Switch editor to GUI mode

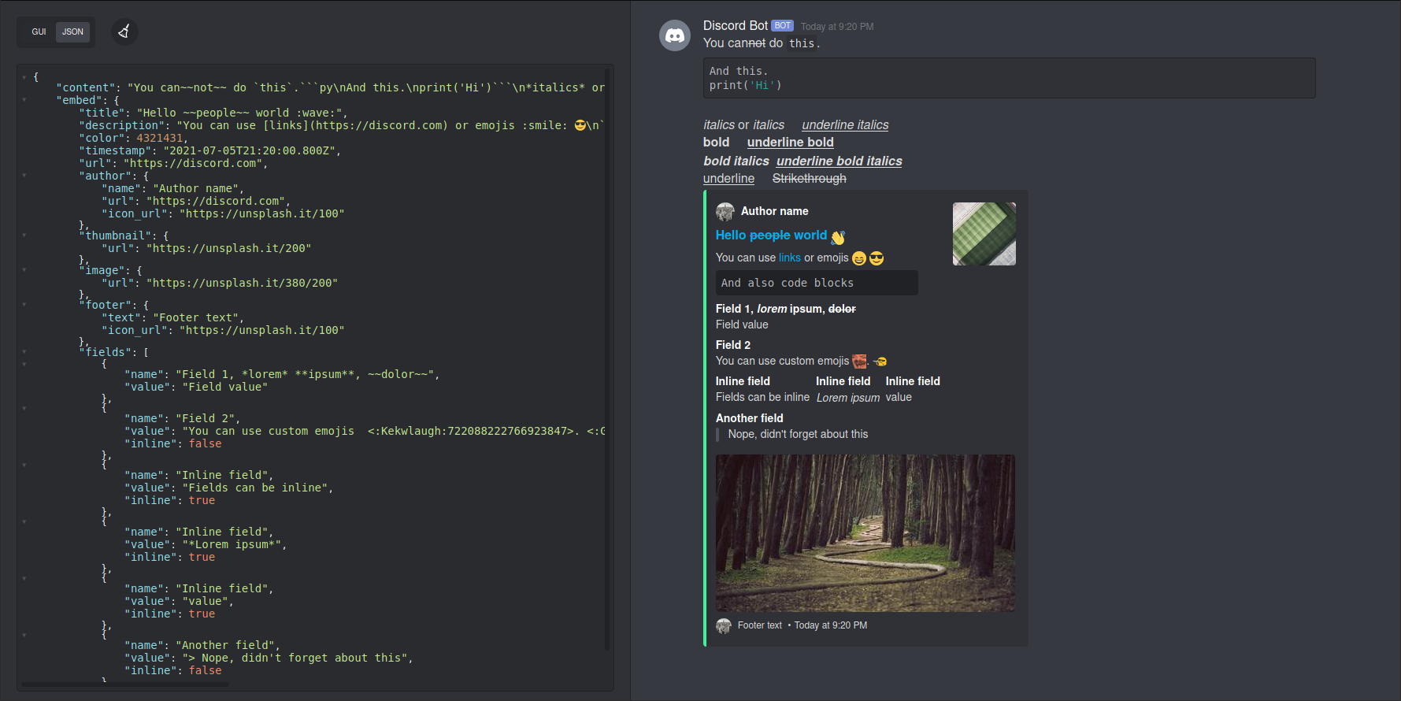[39, 32]
